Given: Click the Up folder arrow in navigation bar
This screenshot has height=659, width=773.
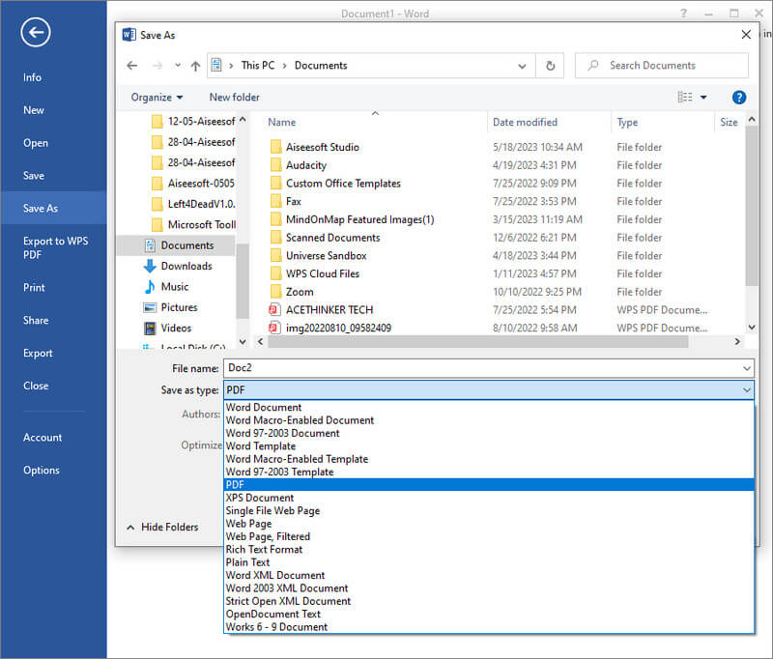Looking at the screenshot, I should click(195, 66).
